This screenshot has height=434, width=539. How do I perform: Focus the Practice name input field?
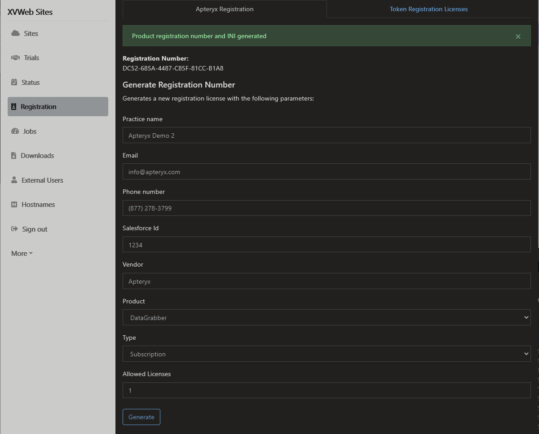tap(327, 135)
